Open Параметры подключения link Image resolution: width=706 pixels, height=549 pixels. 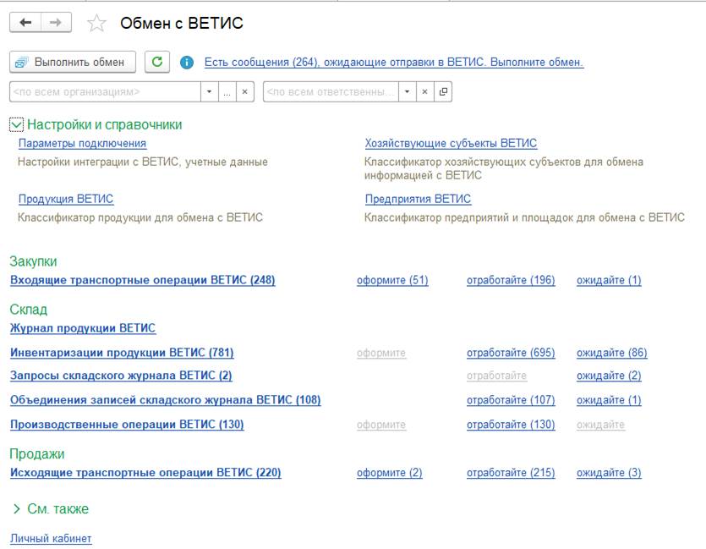pyautogui.click(x=82, y=144)
